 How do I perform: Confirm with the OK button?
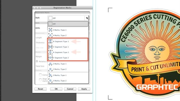tap(56, 89)
